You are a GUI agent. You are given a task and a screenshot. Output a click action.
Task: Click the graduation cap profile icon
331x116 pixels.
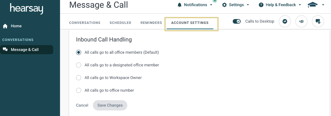[x=313, y=5]
